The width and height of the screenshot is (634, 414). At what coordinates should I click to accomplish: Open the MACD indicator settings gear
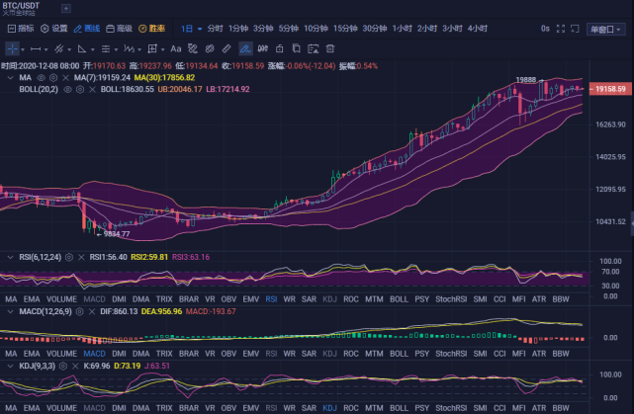coord(80,312)
